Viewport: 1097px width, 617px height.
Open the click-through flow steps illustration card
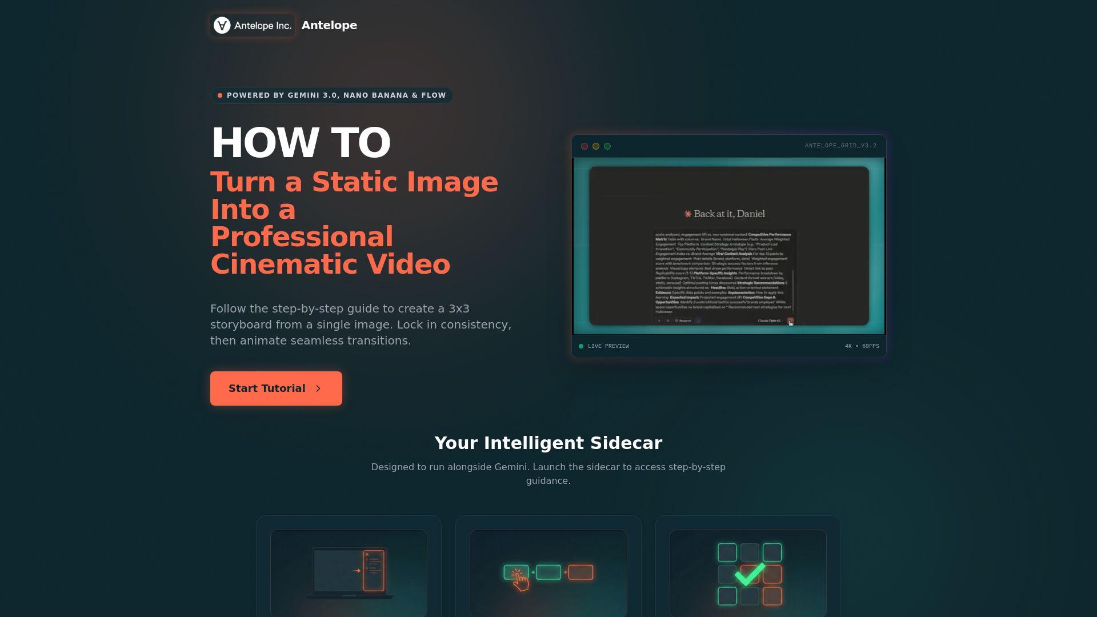(x=548, y=573)
